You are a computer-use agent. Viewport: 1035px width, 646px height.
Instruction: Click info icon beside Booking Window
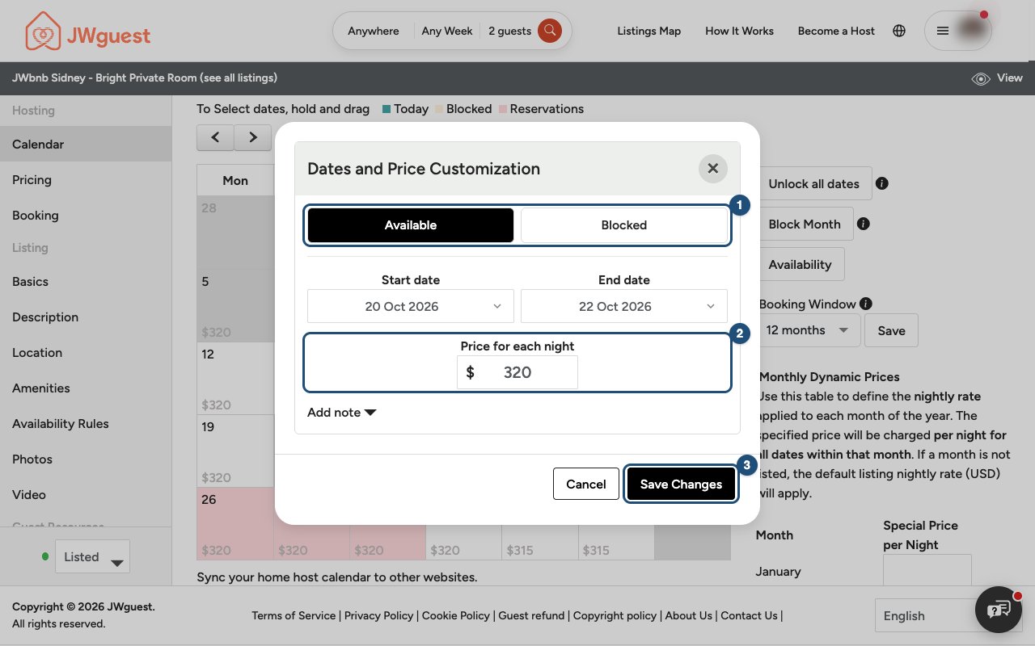pyautogui.click(x=866, y=304)
